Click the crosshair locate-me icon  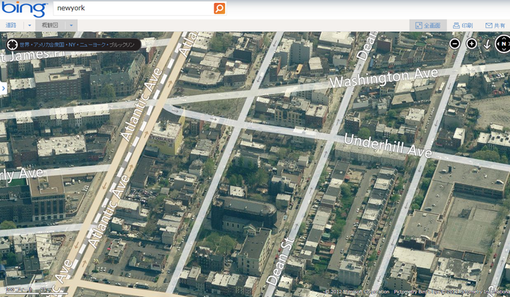pyautogui.click(x=12, y=45)
